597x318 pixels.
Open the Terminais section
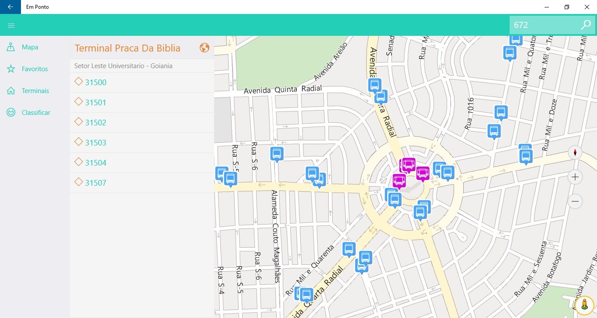coord(35,91)
